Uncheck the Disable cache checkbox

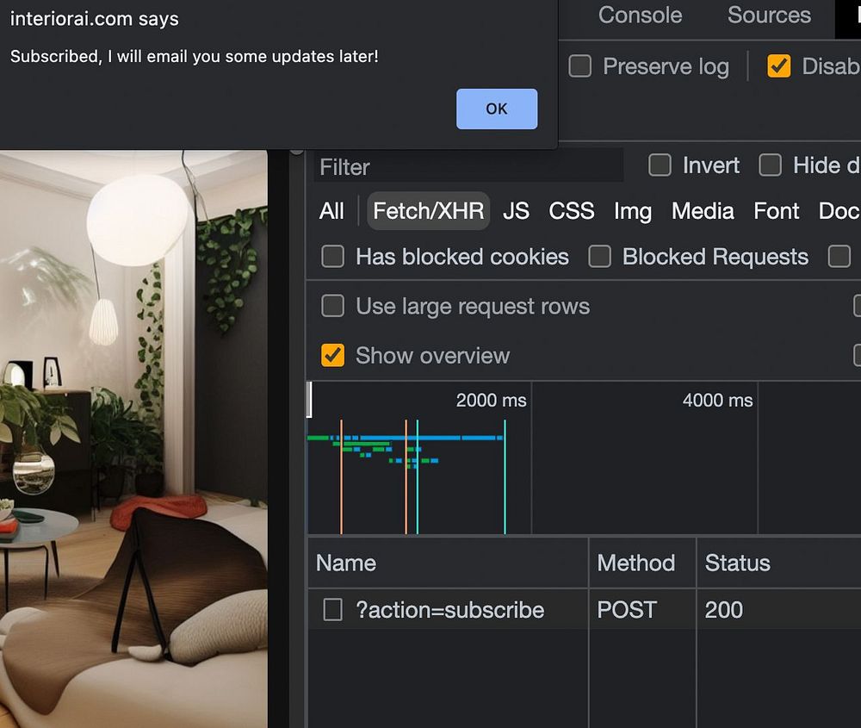pyautogui.click(x=778, y=66)
